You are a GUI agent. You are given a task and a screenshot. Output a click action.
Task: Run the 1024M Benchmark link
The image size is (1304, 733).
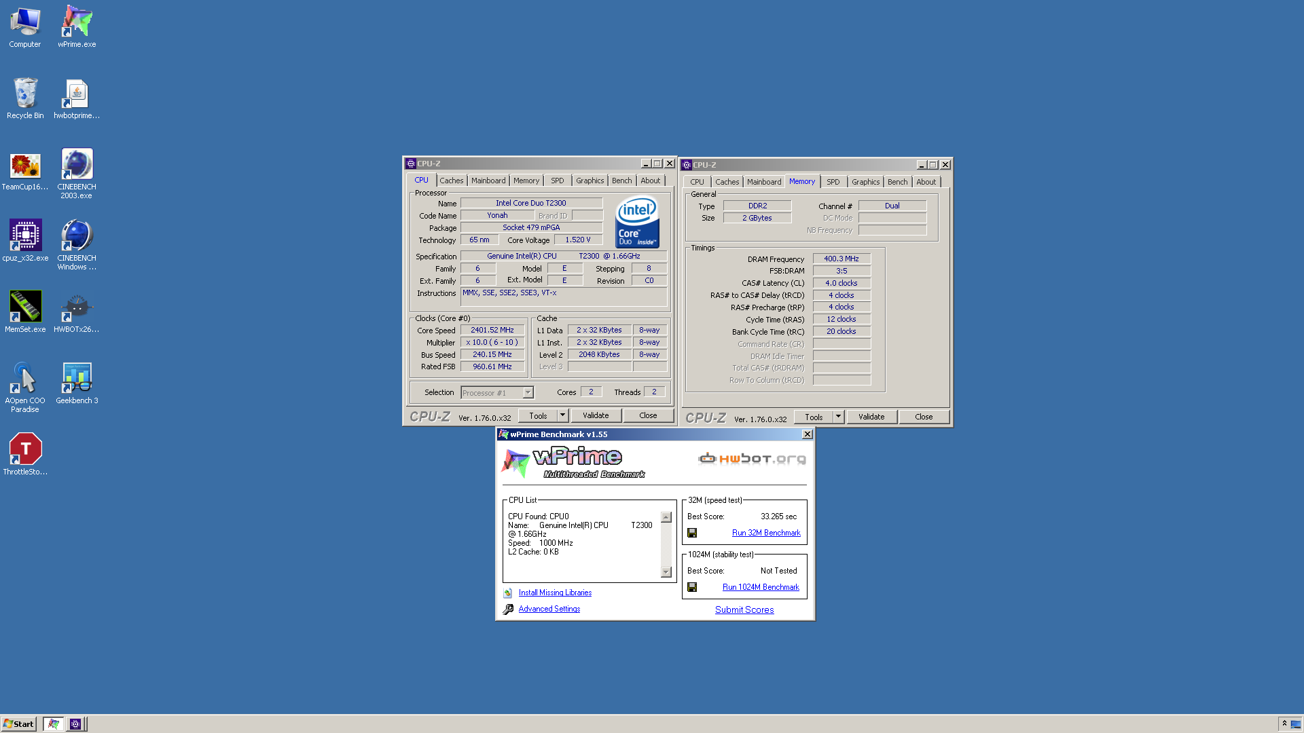761,587
